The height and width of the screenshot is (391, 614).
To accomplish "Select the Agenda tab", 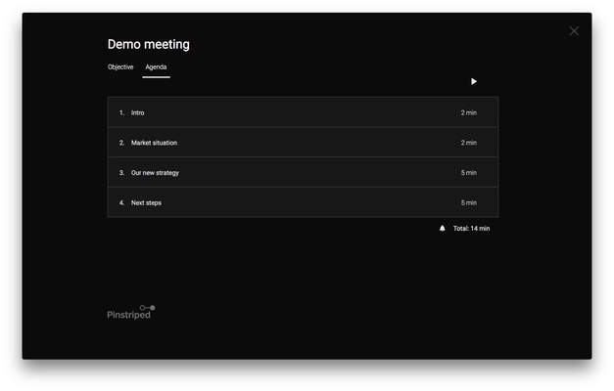I will 156,67.
